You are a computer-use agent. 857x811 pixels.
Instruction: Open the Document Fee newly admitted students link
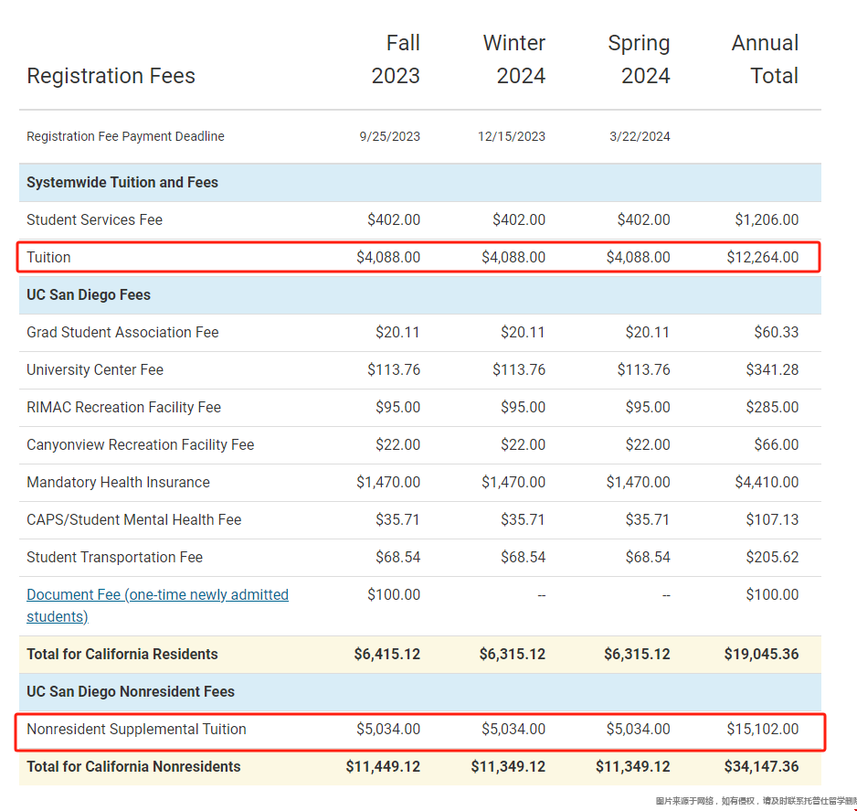(x=157, y=605)
